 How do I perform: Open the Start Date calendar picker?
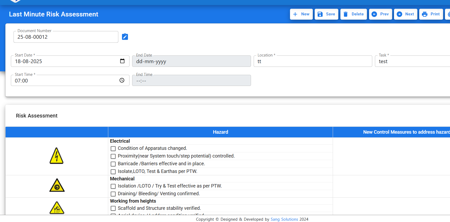click(x=122, y=61)
